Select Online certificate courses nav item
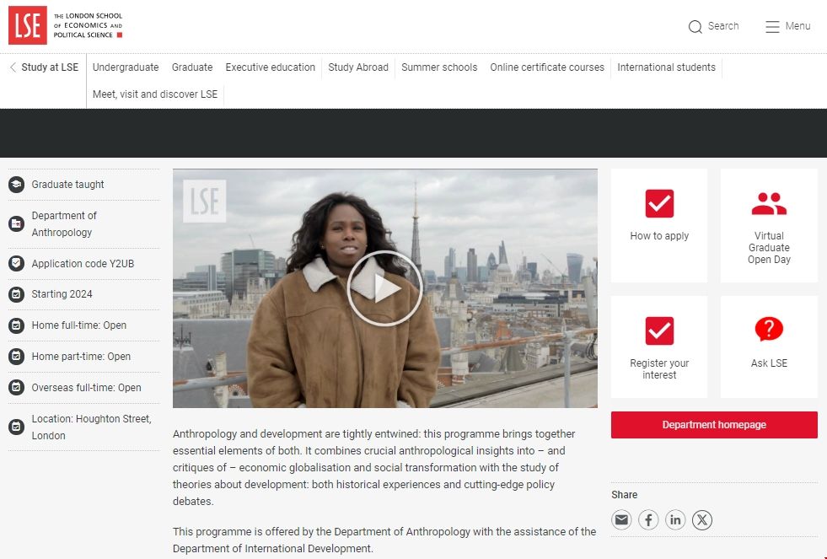The width and height of the screenshot is (827, 559). click(547, 67)
